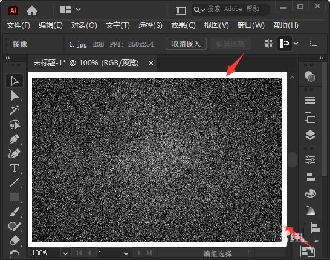Open the Artboards panel icon

(310, 118)
